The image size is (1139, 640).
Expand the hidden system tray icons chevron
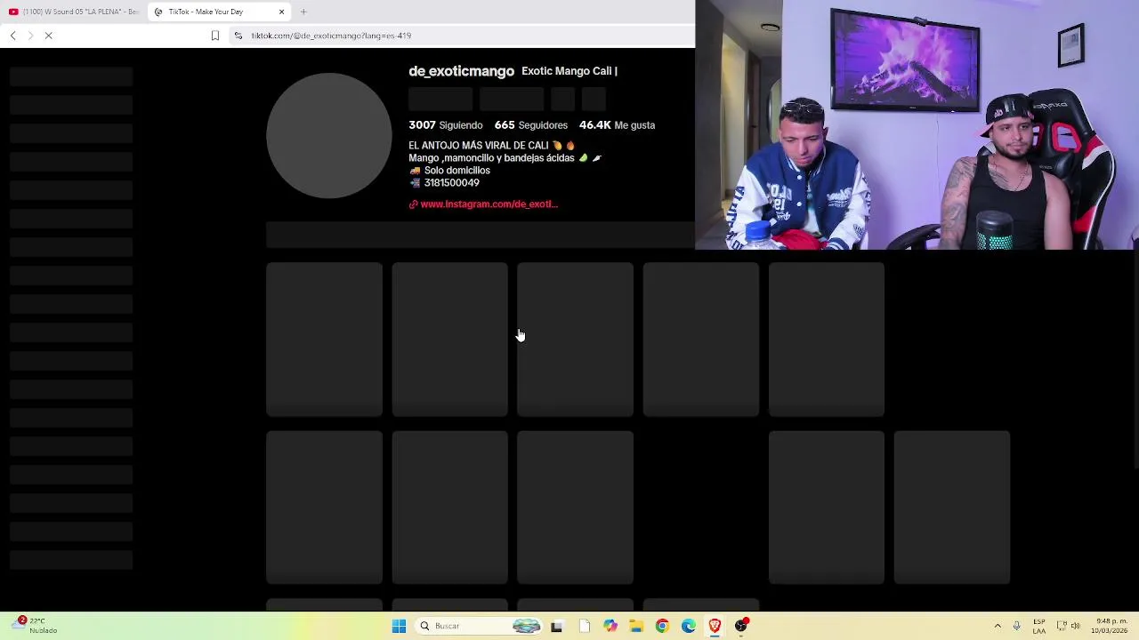click(998, 626)
